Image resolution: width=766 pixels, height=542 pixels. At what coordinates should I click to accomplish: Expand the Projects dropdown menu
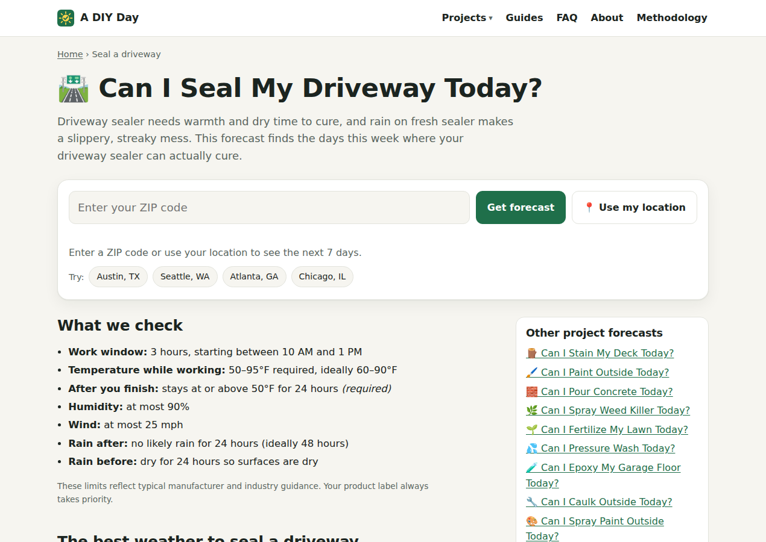point(467,18)
